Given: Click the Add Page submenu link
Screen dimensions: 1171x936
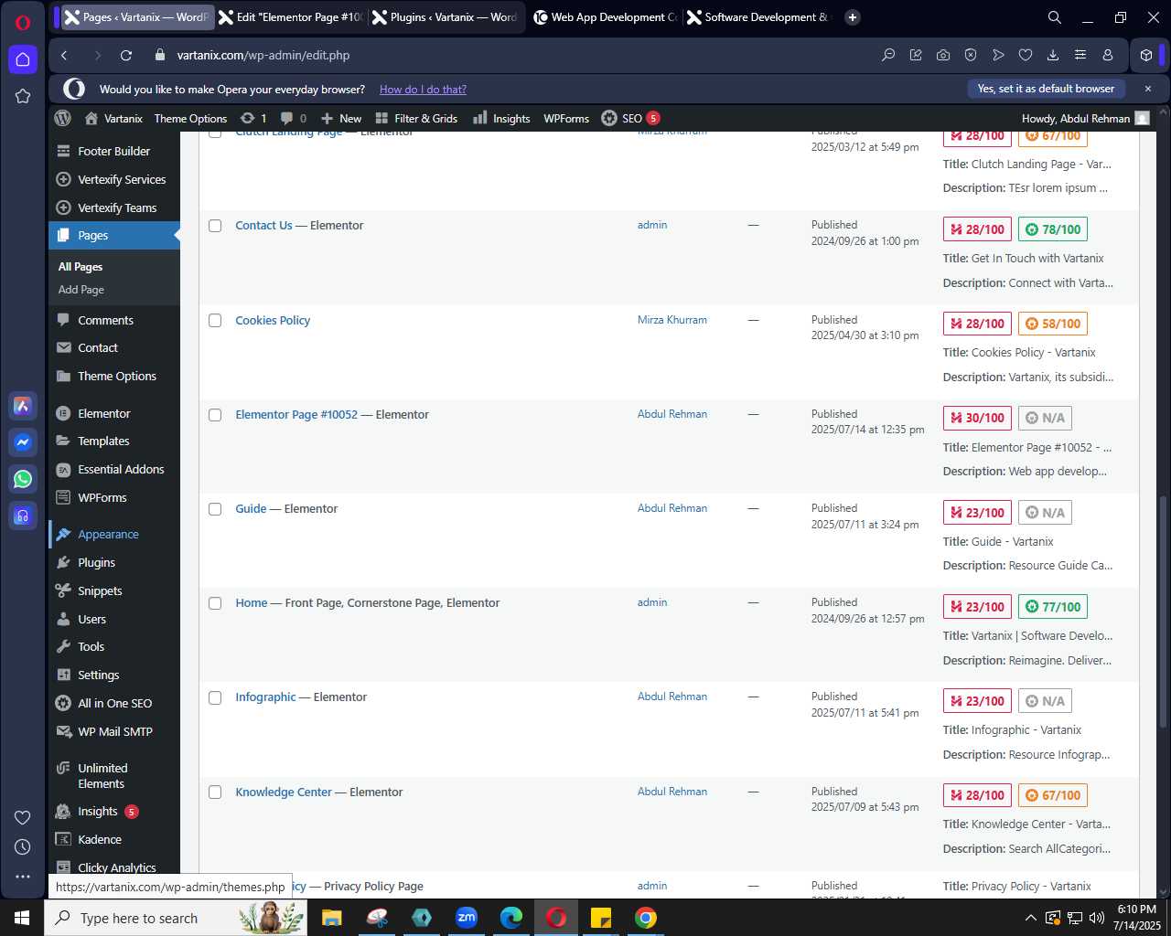Looking at the screenshot, I should tap(81, 290).
